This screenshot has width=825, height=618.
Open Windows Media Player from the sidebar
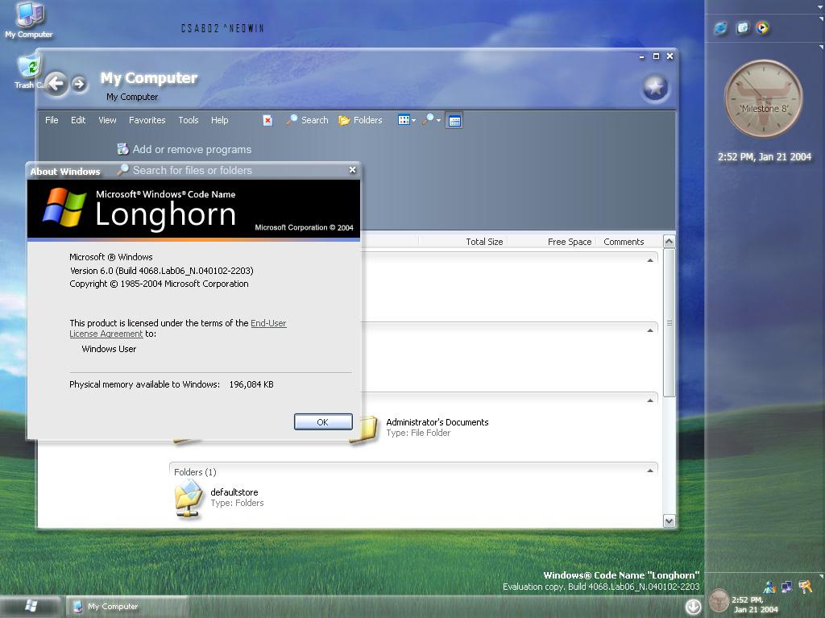point(761,27)
